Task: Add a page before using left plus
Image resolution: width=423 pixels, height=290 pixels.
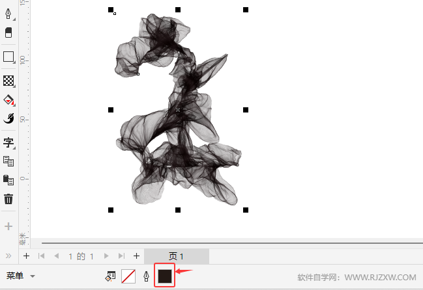Action: (26, 256)
